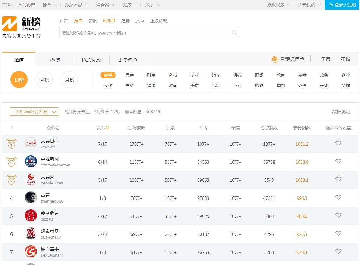
Task: Select the 月榜 monthly ranking
Action: (69, 80)
